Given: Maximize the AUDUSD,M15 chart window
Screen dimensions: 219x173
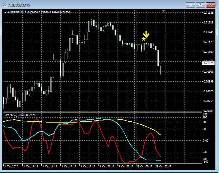Looking at the screenshot, I should coord(200,5).
